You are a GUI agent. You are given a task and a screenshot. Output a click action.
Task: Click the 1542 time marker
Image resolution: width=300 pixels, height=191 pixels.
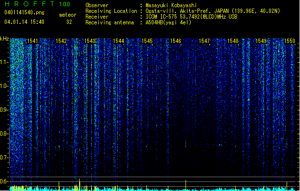click(x=61, y=41)
